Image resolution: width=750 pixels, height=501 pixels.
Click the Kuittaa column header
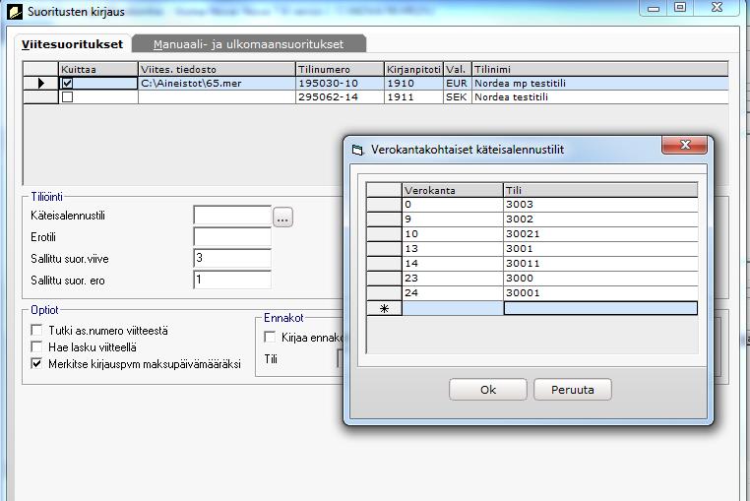pyautogui.click(x=98, y=69)
